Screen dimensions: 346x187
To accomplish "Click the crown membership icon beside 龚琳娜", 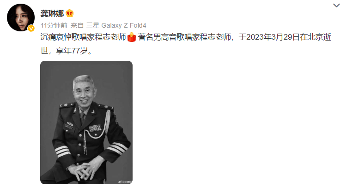I will [70, 13].
